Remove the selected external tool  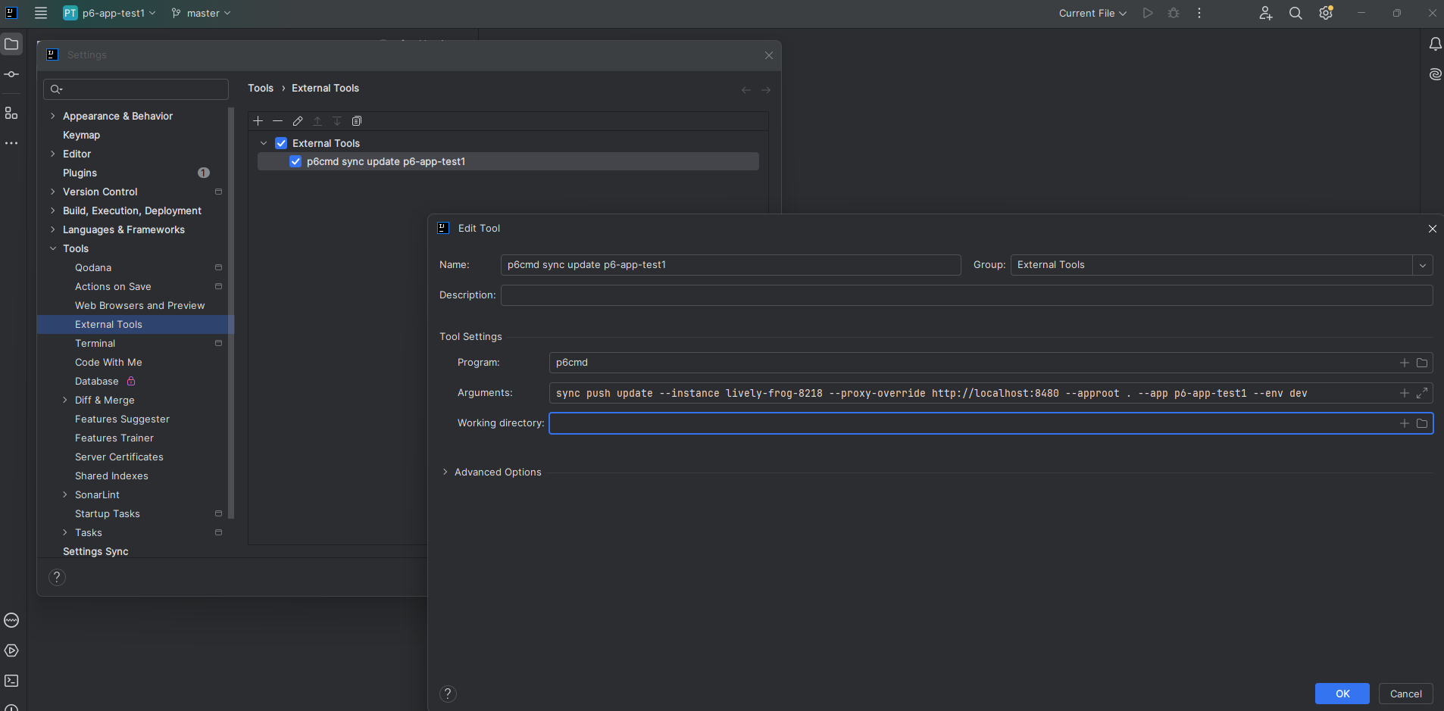tap(277, 121)
